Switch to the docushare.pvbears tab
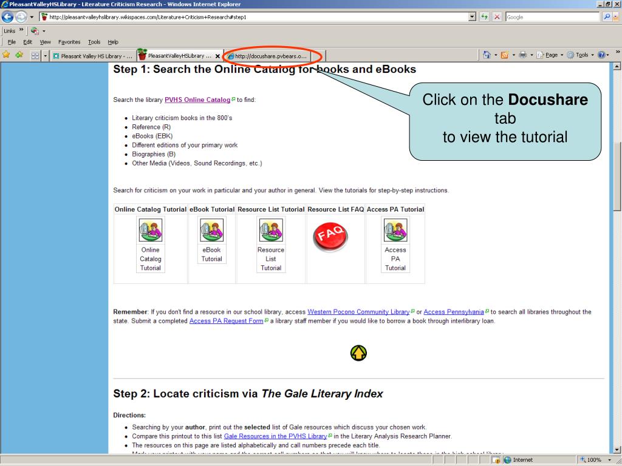 [x=267, y=56]
